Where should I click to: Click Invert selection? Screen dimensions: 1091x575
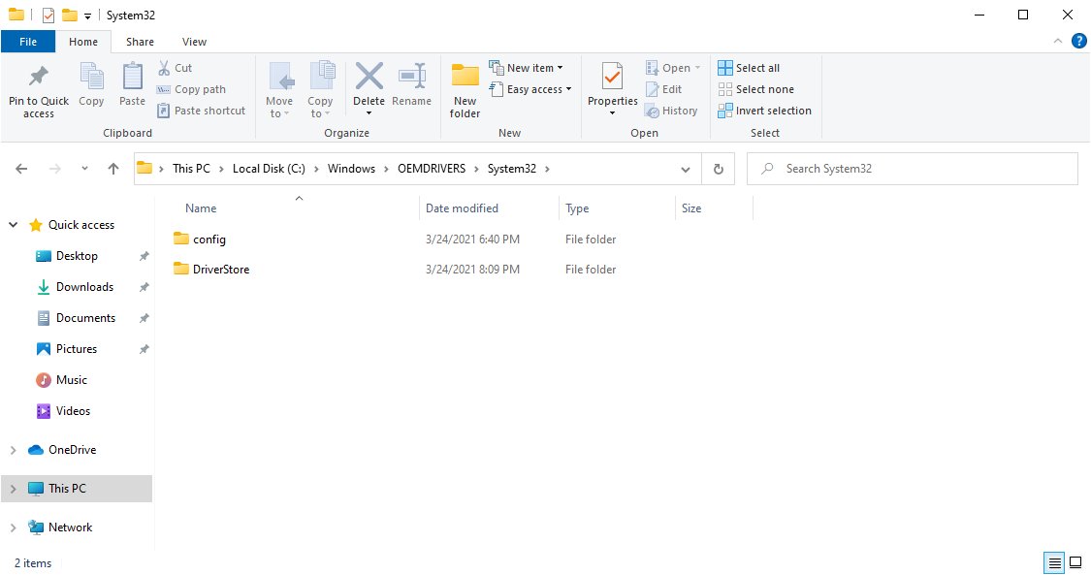(x=765, y=111)
